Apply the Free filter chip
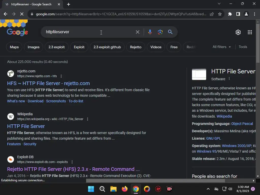 pos(174,47)
